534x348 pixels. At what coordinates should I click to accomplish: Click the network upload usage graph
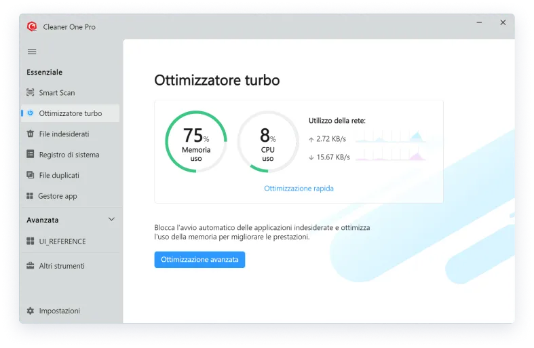click(x=389, y=138)
